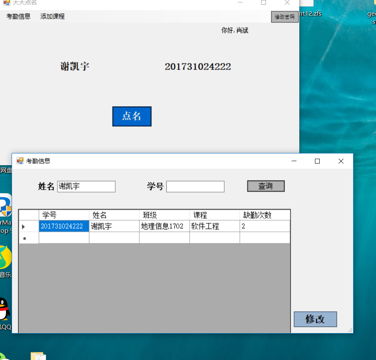Click the blue 点名 button
The height and width of the screenshot is (360, 376).
pos(132,117)
